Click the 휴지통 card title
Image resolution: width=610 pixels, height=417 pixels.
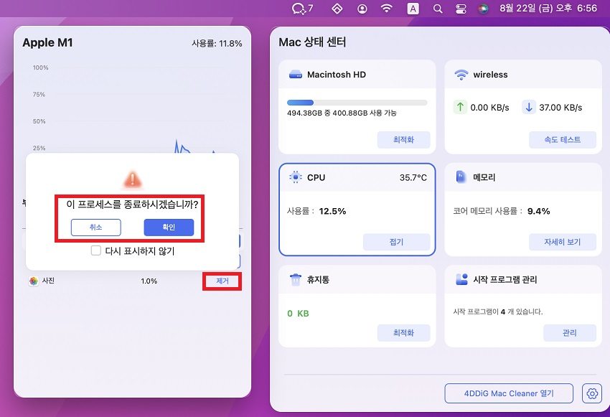pos(318,279)
